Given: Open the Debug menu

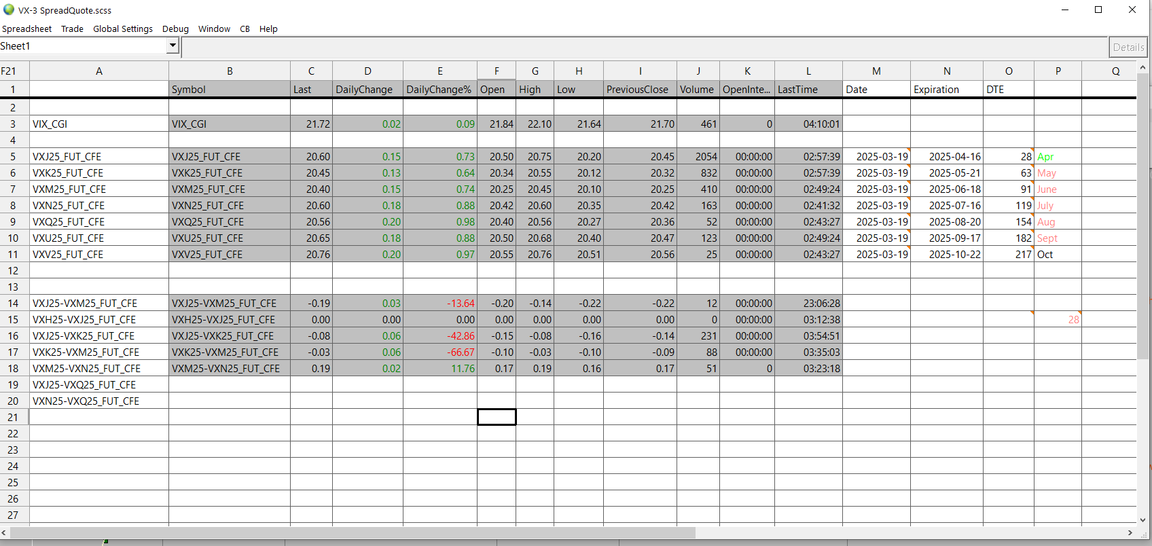Looking at the screenshot, I should (175, 29).
